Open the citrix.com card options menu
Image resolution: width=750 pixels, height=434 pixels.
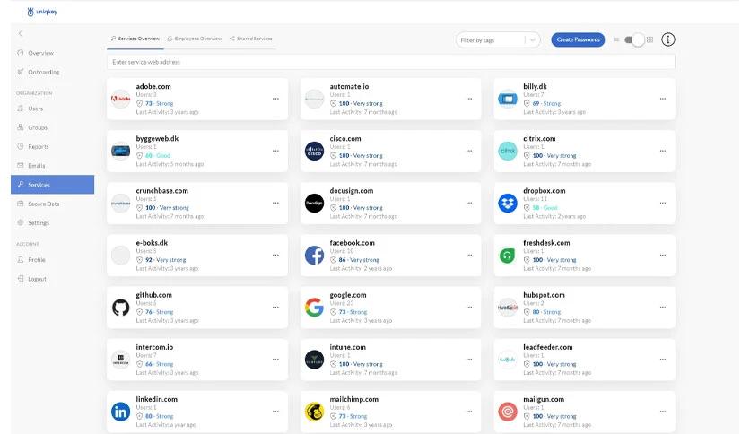tap(663, 151)
